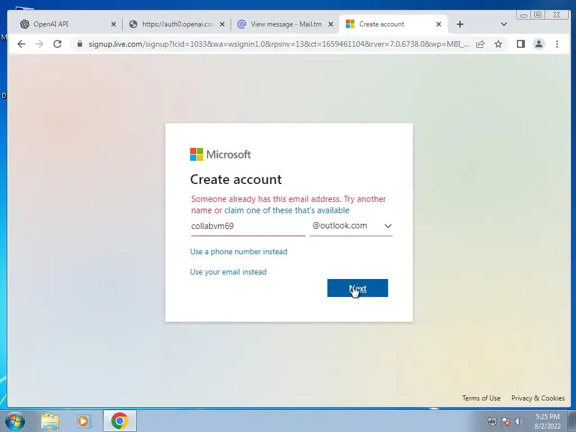Click the Action Center flag icon
Viewport: 576px width, 432px height.
pos(506,421)
